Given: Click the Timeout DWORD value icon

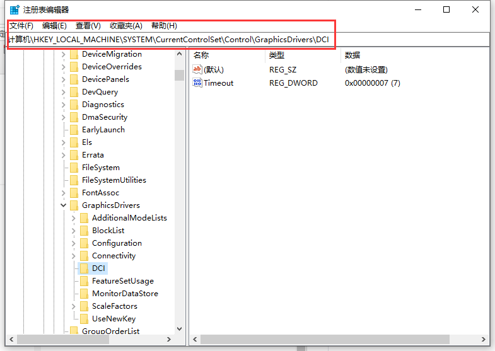Looking at the screenshot, I should (197, 83).
